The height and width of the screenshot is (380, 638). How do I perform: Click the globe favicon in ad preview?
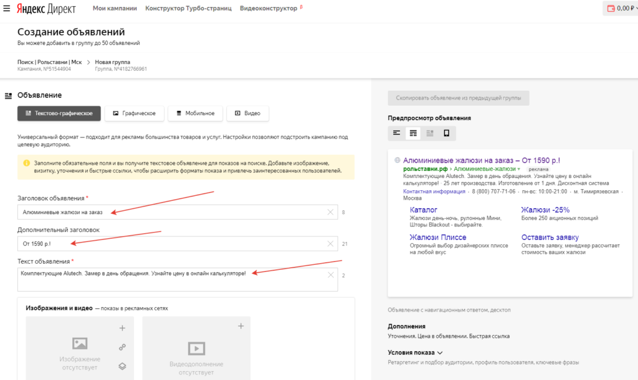point(397,160)
